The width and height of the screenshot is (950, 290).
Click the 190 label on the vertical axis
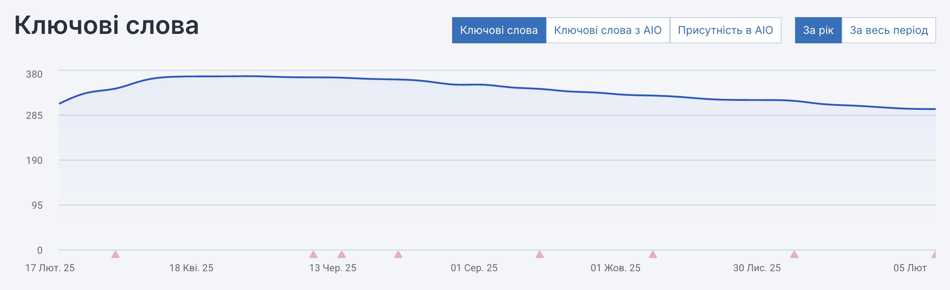click(x=34, y=161)
